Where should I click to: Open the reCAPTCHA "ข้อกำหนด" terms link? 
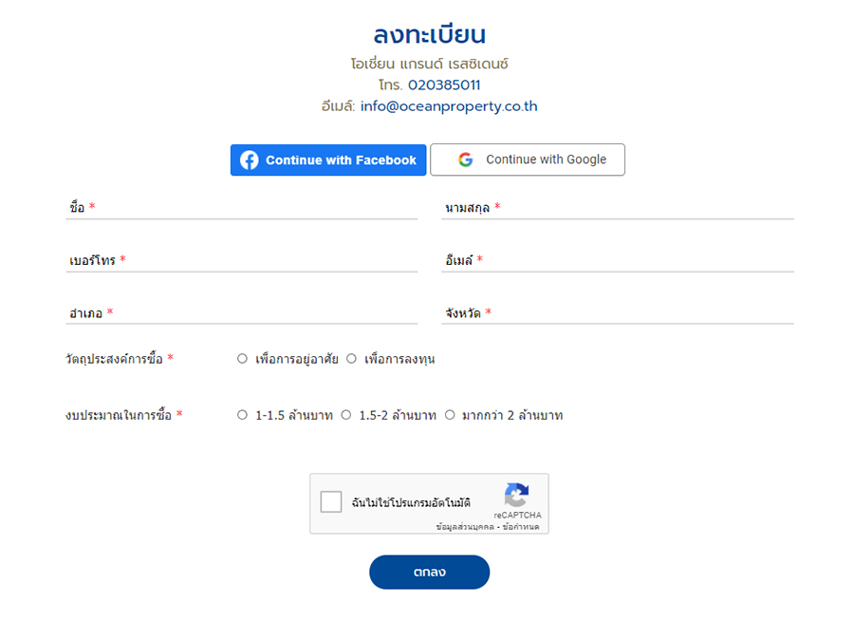pyautogui.click(x=522, y=526)
